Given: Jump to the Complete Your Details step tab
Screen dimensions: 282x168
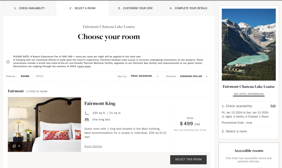Looking at the screenshot, I should click(188, 8).
